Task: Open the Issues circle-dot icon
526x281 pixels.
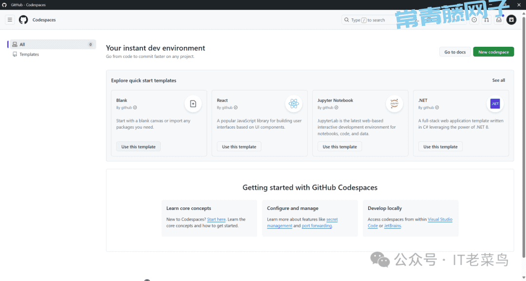Action: coord(474,20)
